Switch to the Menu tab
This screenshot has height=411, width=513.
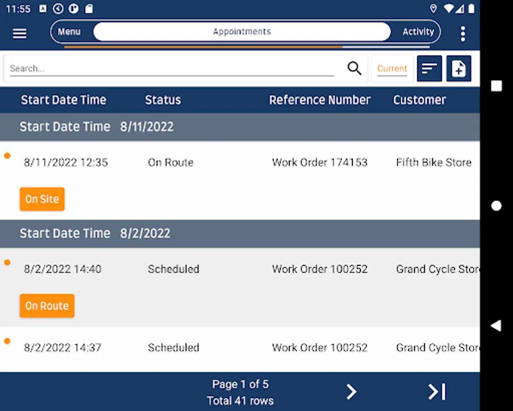[x=69, y=32]
